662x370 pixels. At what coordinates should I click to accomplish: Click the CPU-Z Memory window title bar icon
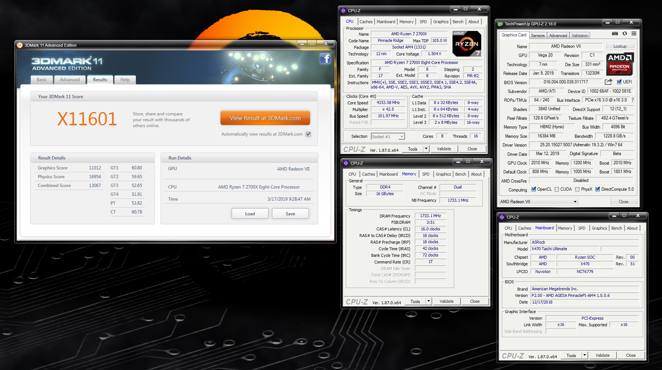(x=346, y=163)
